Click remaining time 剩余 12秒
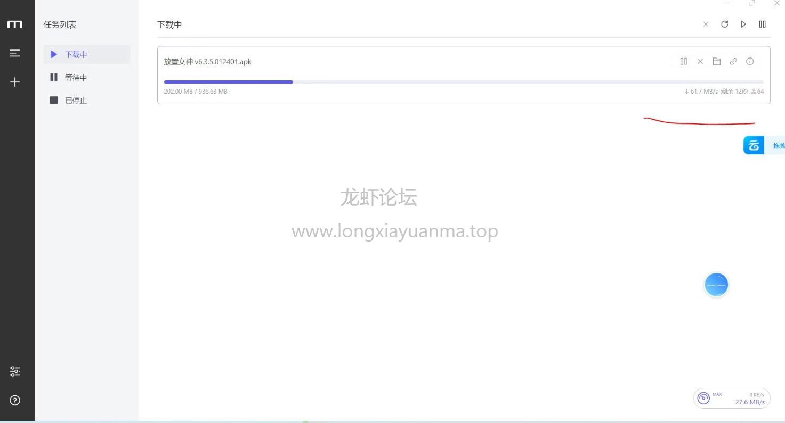The width and height of the screenshot is (785, 423). (734, 92)
